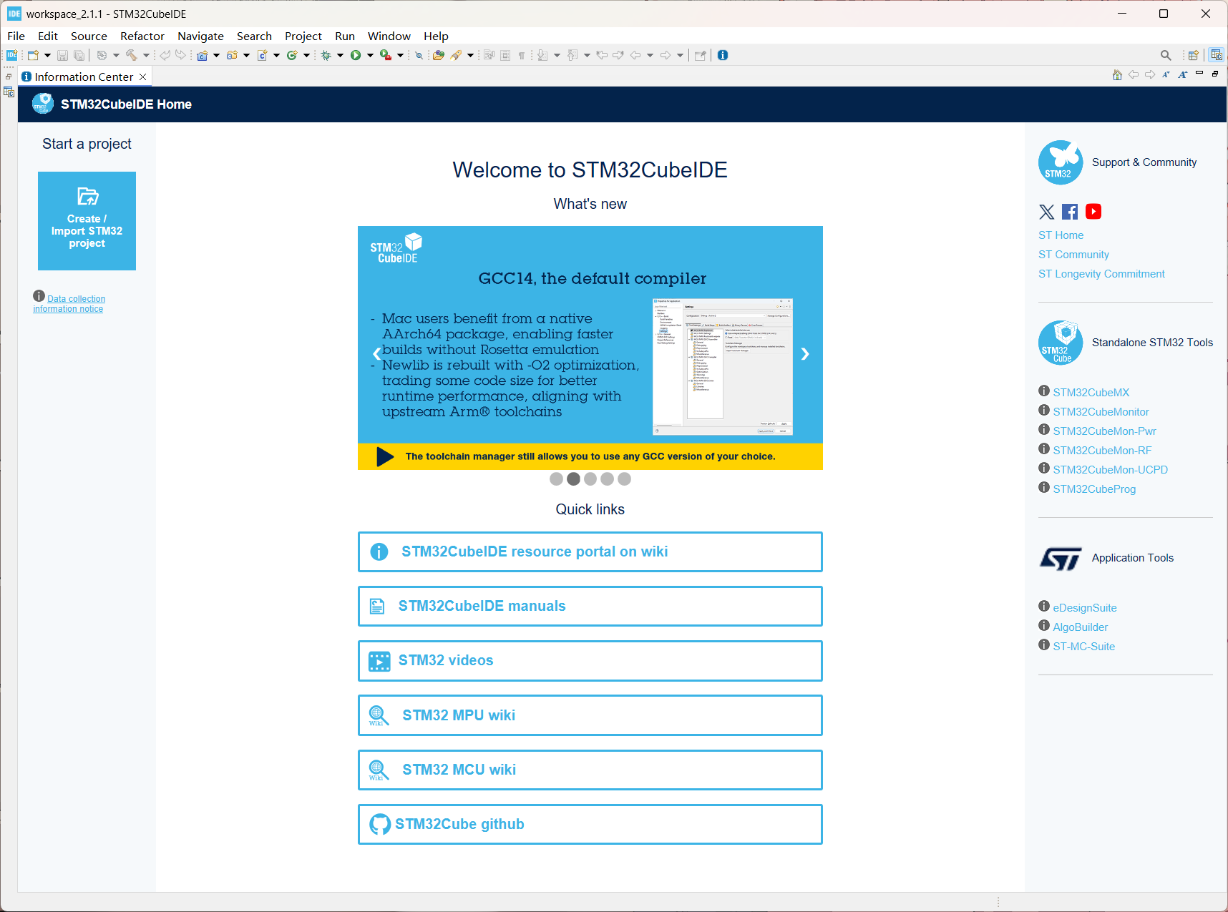1228x912 pixels.
Task: Open STM32CubeIDE manuals quick link
Action: tap(590, 606)
